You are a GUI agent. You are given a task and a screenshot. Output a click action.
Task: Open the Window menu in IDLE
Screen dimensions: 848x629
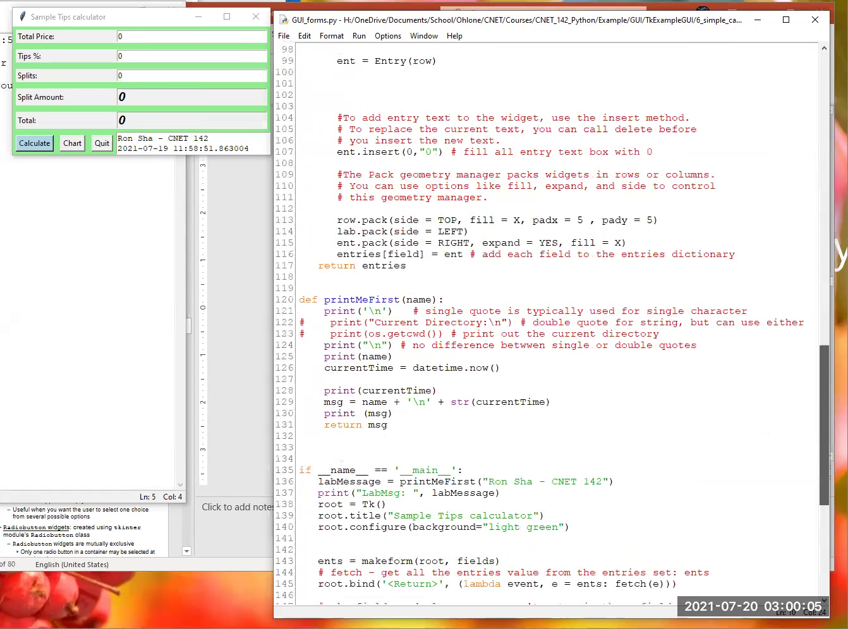click(x=424, y=36)
